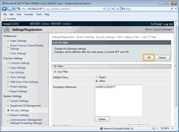179x132 pixels.
Task: Select AABBCCDDEEFF in Exception Addresses list
Action: (x=106, y=87)
